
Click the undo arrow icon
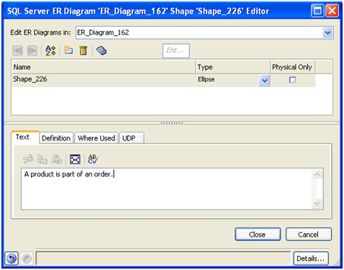(12, 258)
